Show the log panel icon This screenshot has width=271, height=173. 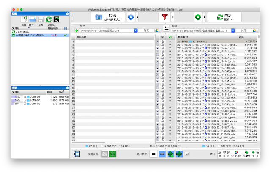click(77, 154)
